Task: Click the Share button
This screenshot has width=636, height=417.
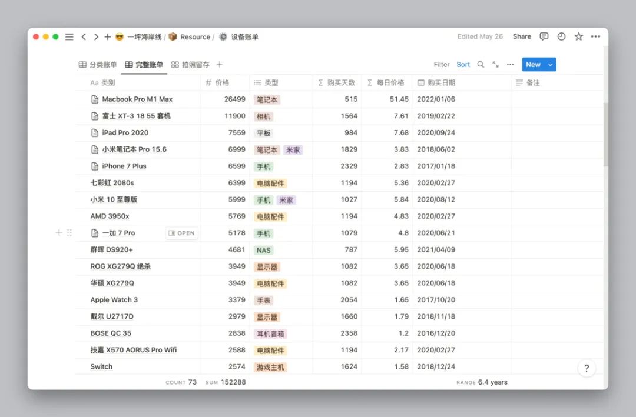Action: coord(522,36)
